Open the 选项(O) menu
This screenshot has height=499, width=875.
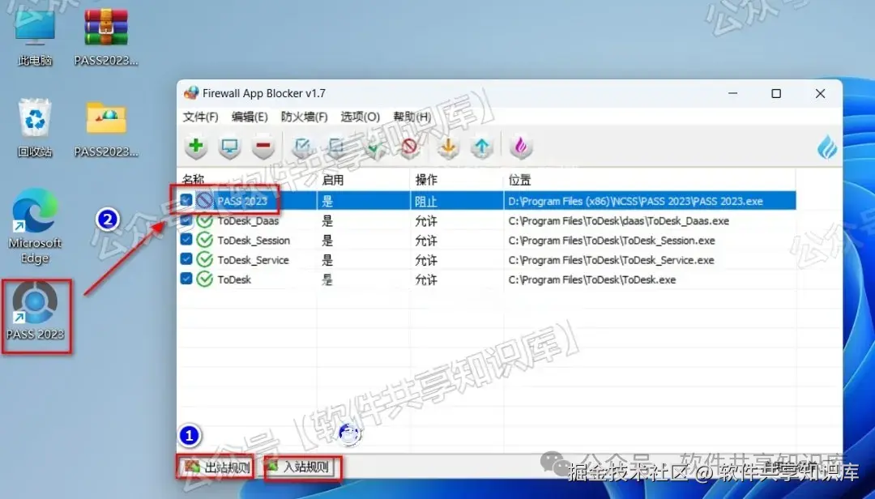click(x=360, y=117)
